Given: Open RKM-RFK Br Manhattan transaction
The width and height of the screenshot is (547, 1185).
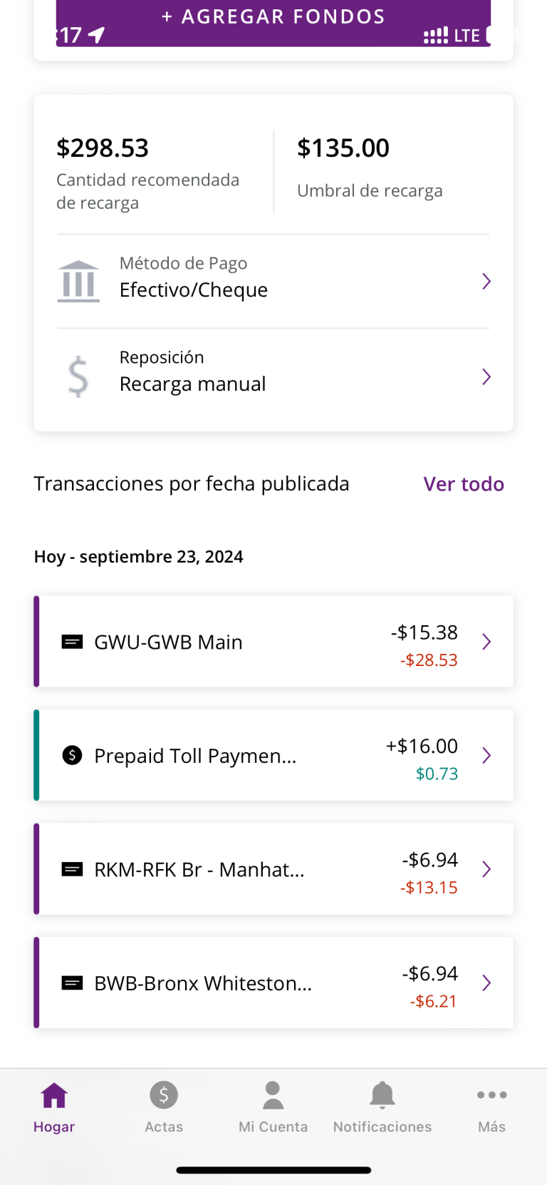Looking at the screenshot, I should 273,869.
